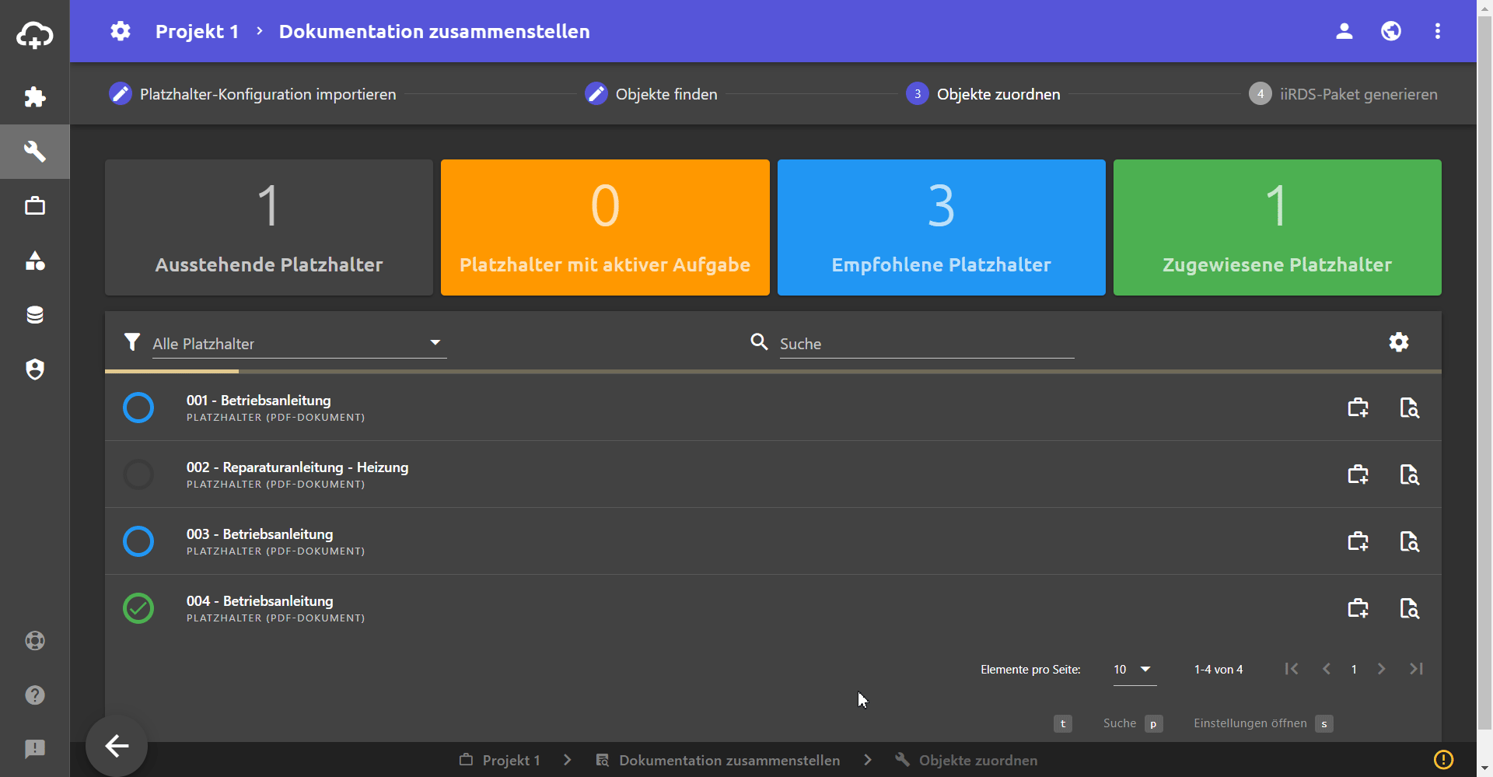Open the shapes sidebar icon
1493x777 pixels.
pos(35,261)
